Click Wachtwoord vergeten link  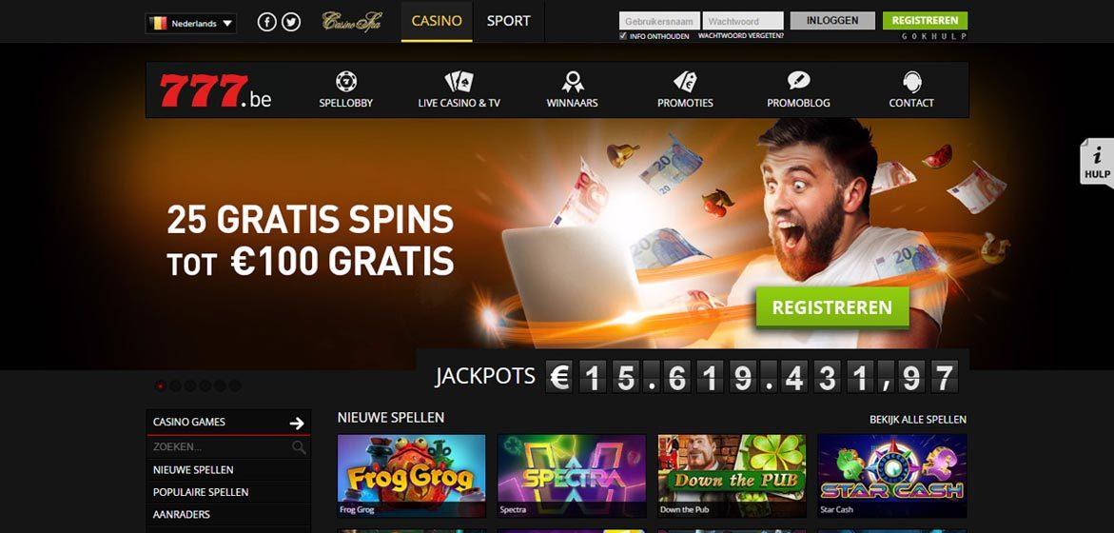point(741,35)
